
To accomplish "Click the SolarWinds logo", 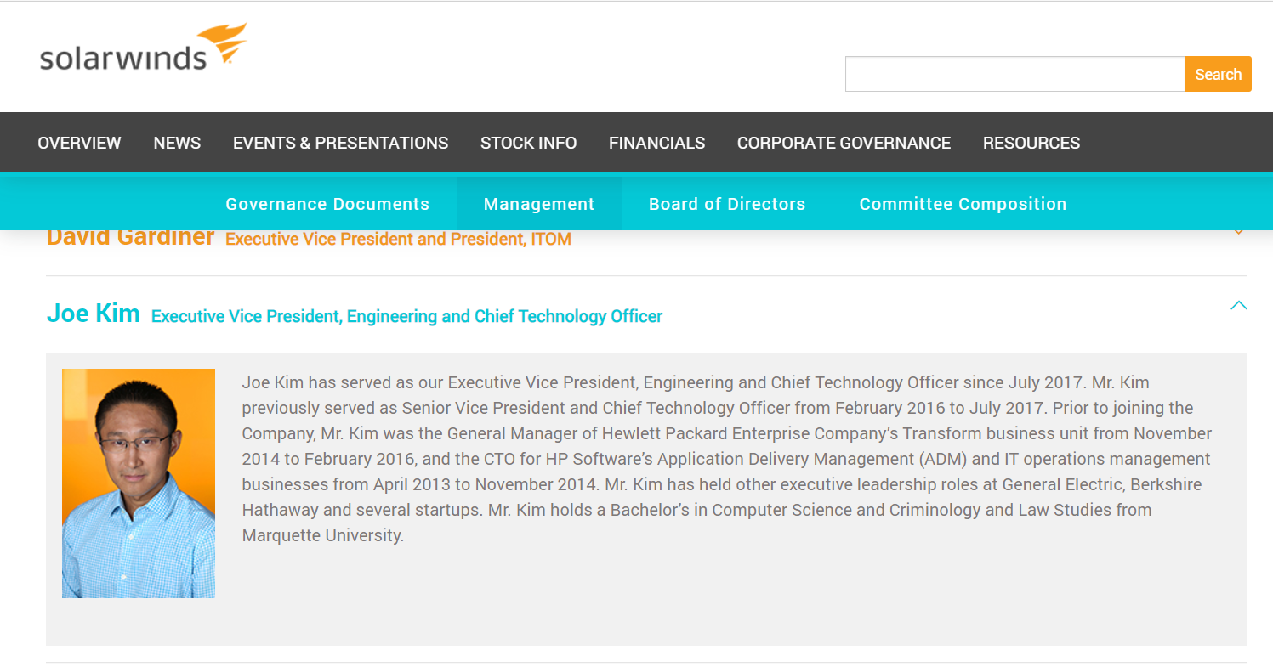I will click(x=144, y=48).
